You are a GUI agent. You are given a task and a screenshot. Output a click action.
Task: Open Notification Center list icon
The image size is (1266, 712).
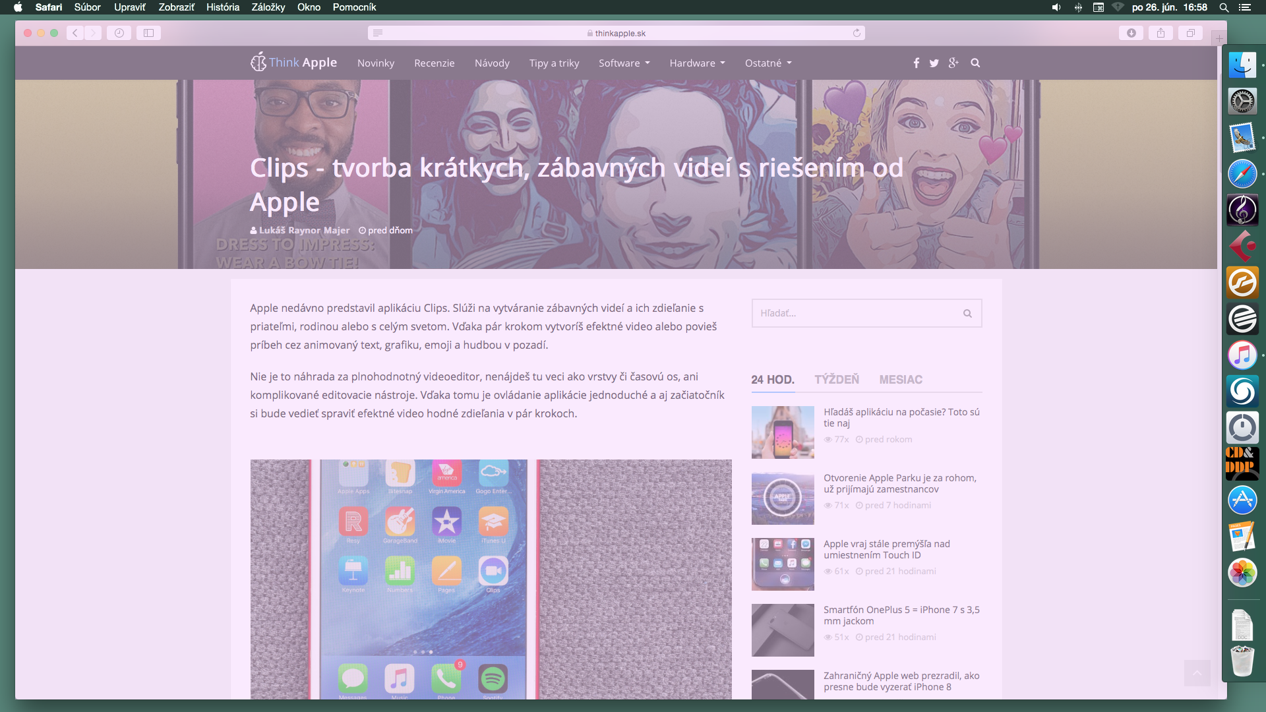tap(1244, 7)
